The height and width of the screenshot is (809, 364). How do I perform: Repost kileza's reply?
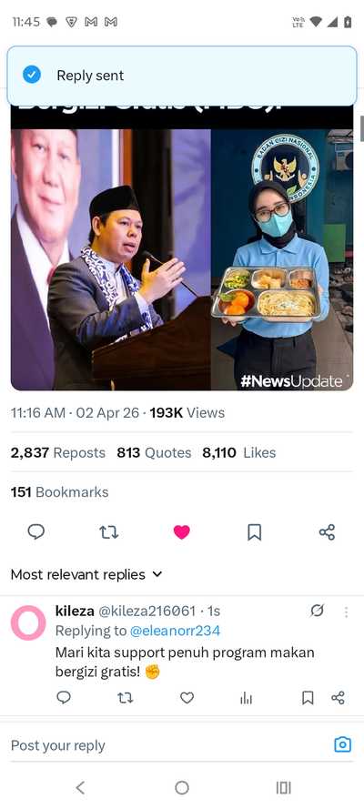(x=126, y=698)
